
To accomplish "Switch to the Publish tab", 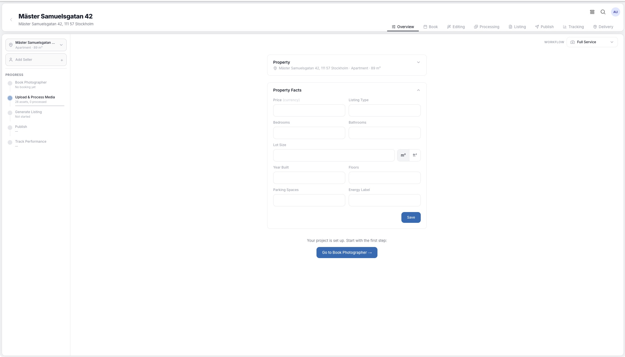I will tap(544, 27).
